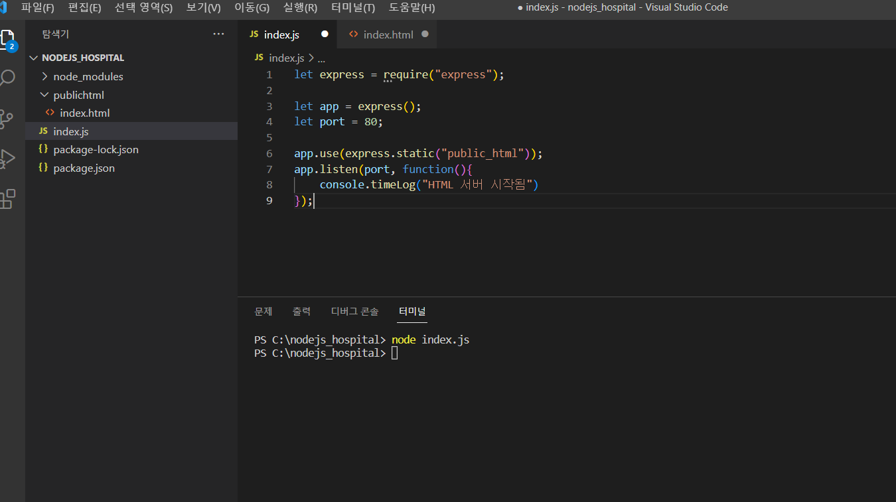Click index.js in the breadcrumb bar

click(286, 58)
